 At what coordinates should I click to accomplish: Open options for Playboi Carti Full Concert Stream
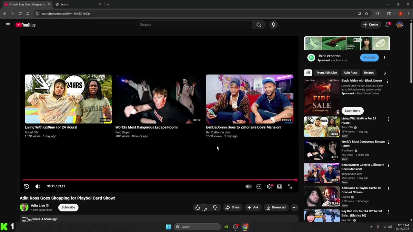388,189
